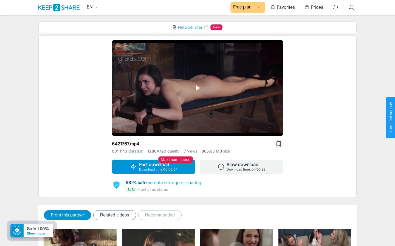Click the Maximum speed badge
The width and height of the screenshot is (395, 246).
pos(176,160)
